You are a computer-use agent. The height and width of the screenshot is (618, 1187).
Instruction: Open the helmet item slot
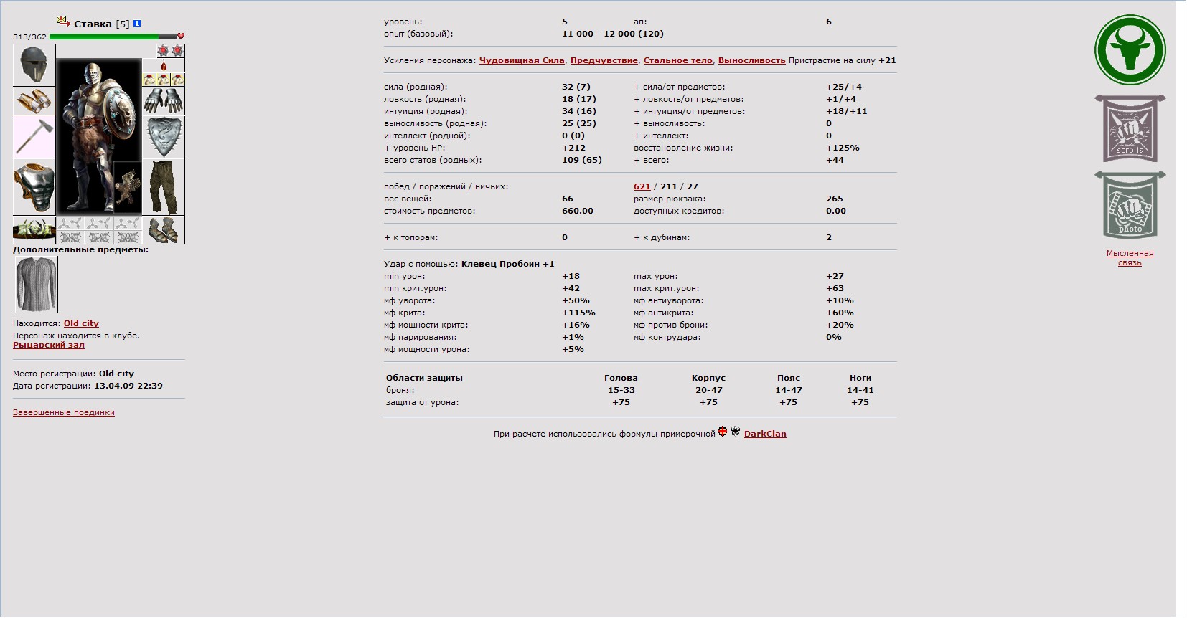(x=34, y=65)
